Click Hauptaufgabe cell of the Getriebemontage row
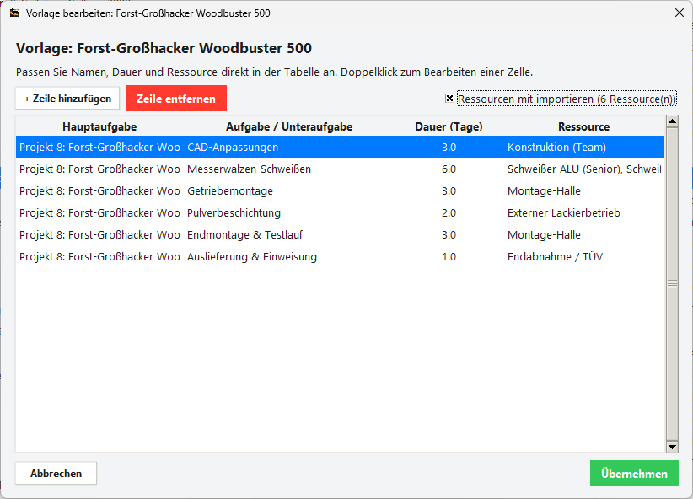This screenshot has height=499, width=693. (99, 191)
